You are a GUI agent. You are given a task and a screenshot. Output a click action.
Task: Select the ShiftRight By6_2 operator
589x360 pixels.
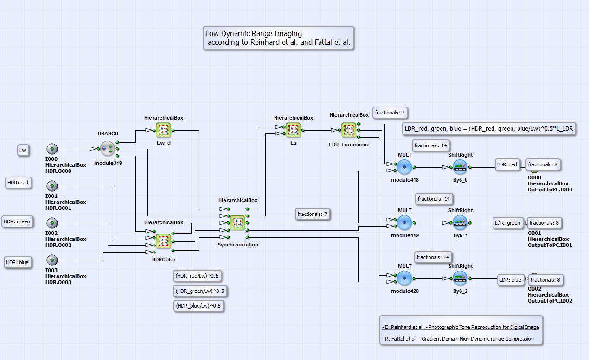[x=460, y=278]
